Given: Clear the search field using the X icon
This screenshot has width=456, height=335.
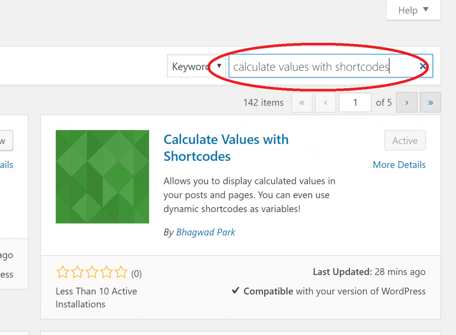Looking at the screenshot, I should point(423,66).
